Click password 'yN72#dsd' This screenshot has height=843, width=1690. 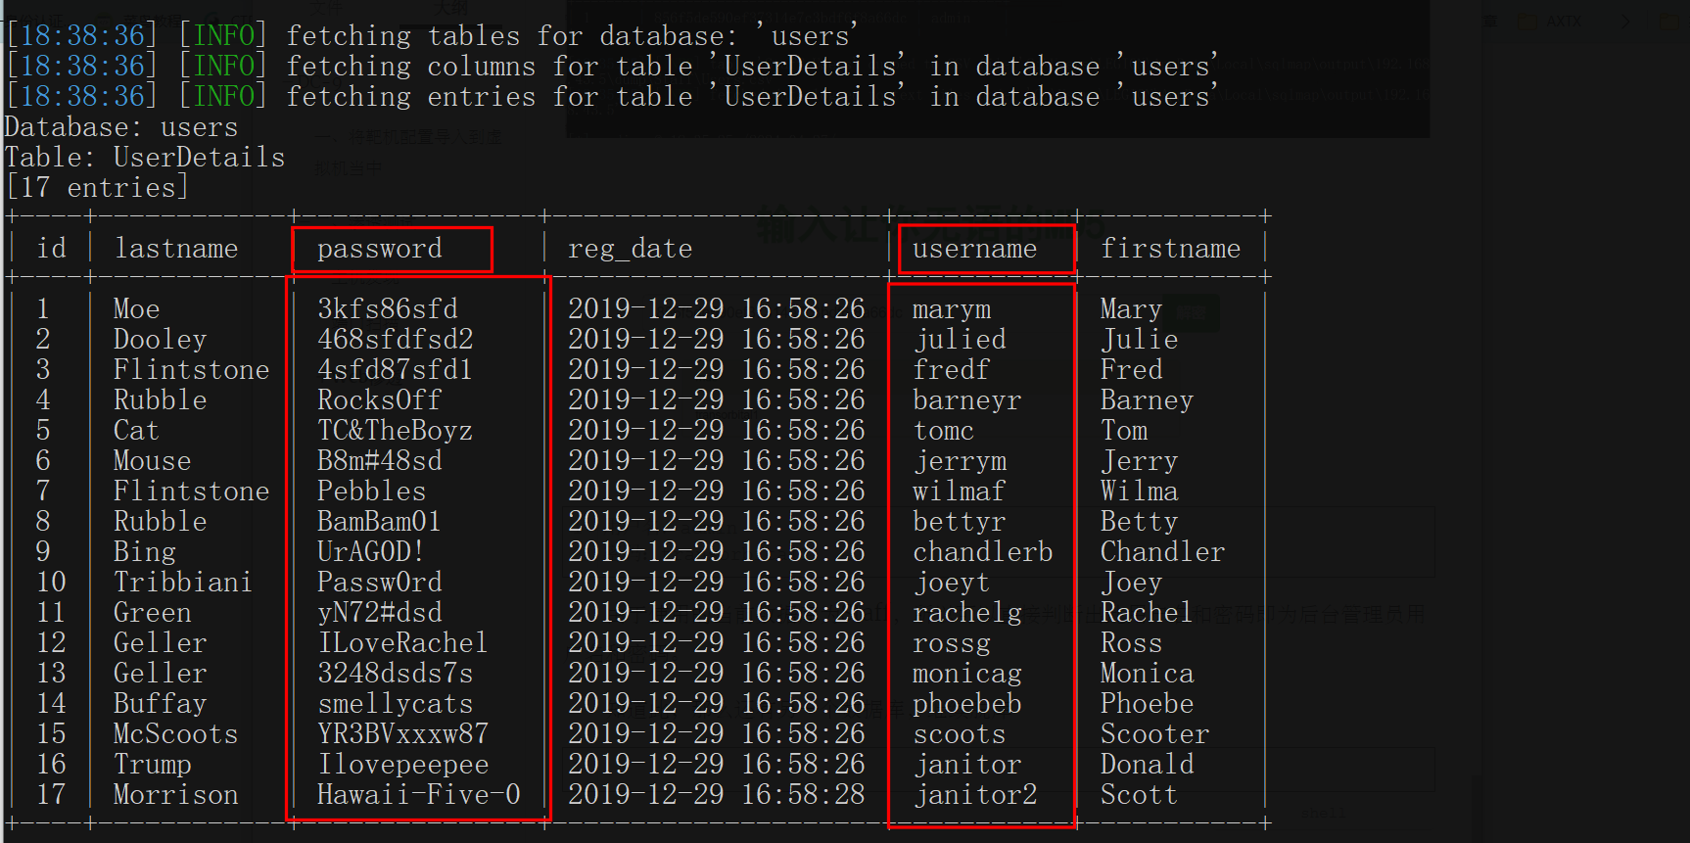380,613
